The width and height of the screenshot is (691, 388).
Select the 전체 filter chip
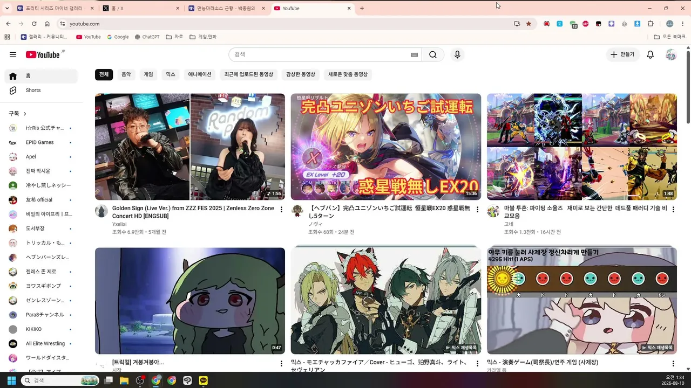click(x=104, y=74)
